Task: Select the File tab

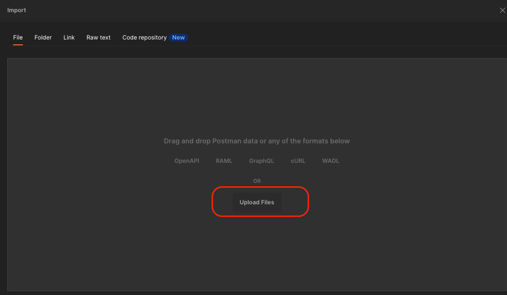Action: point(18,38)
